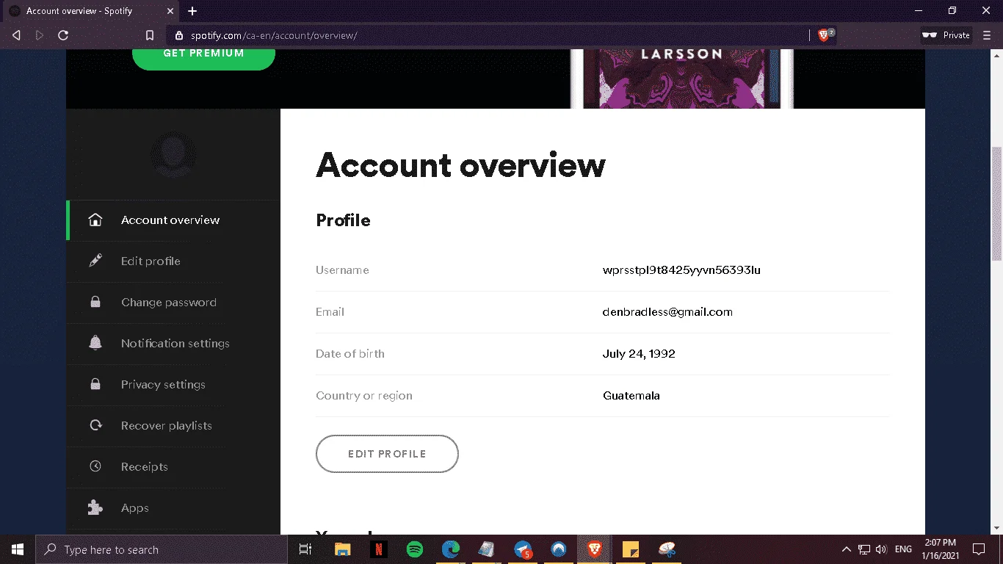Select the Account overview - Spotify tab
This screenshot has height=564, width=1003.
[90, 11]
